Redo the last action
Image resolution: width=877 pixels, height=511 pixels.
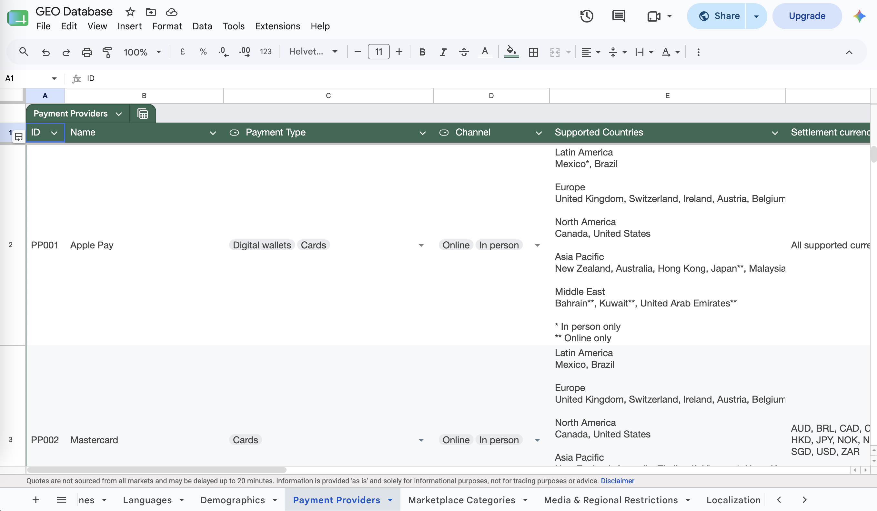pos(66,52)
